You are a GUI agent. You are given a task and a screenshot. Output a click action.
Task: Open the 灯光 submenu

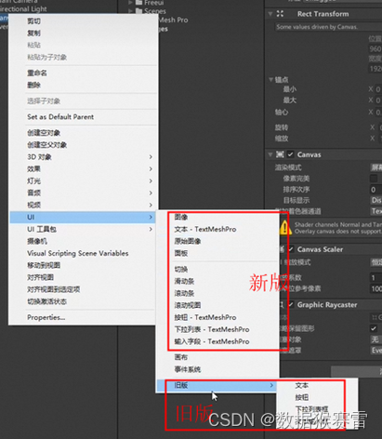pos(83,181)
